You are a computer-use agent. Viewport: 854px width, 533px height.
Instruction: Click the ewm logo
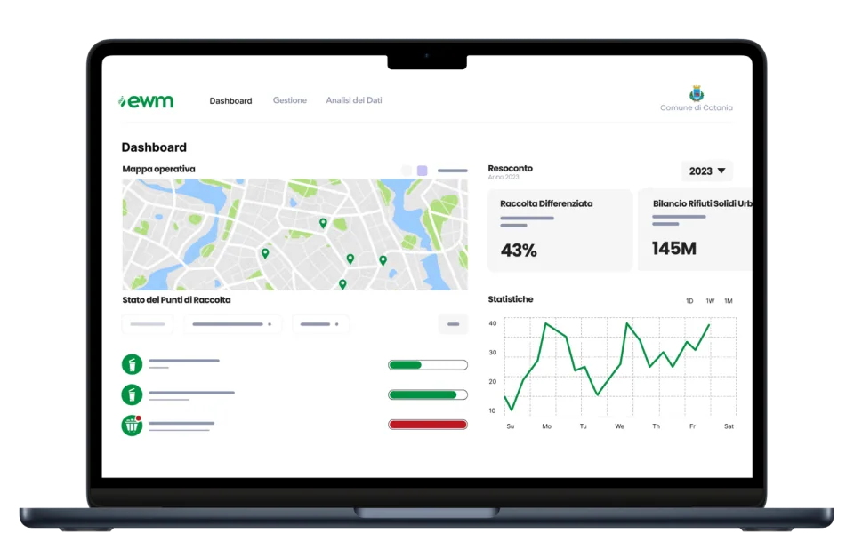[146, 101]
